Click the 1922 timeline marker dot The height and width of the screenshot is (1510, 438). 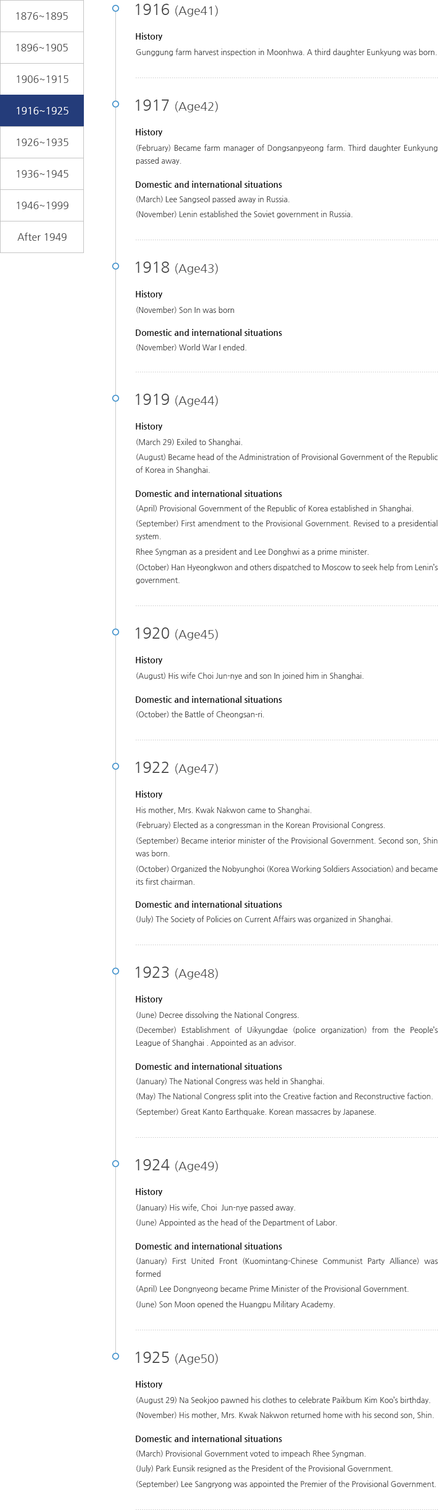click(115, 766)
